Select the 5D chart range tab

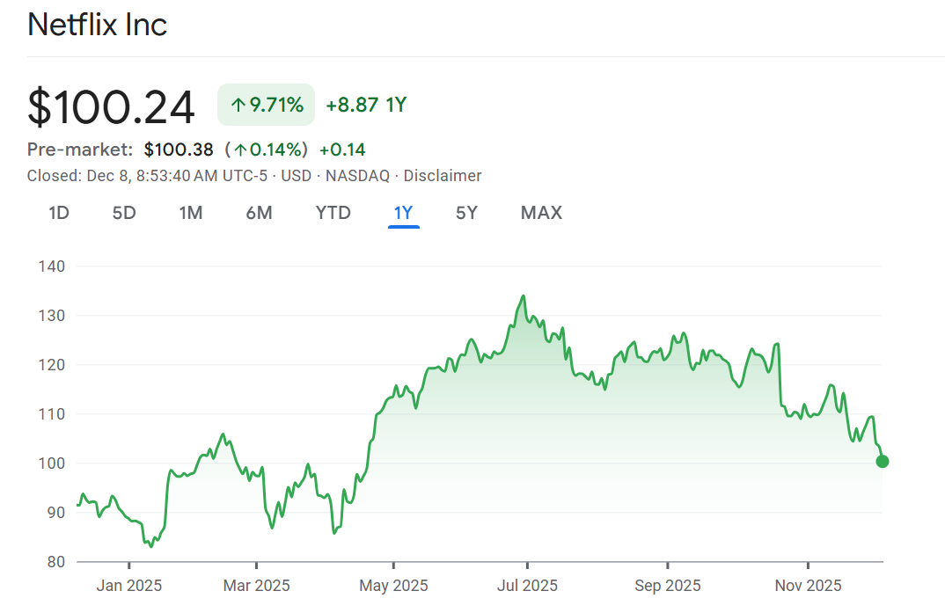(124, 213)
